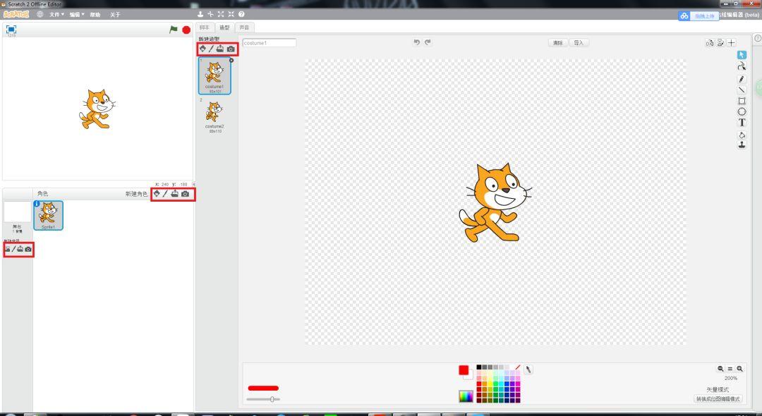The image size is (762, 416).
Task: Select the Delete scissors in top toolbar
Action: tap(210, 15)
